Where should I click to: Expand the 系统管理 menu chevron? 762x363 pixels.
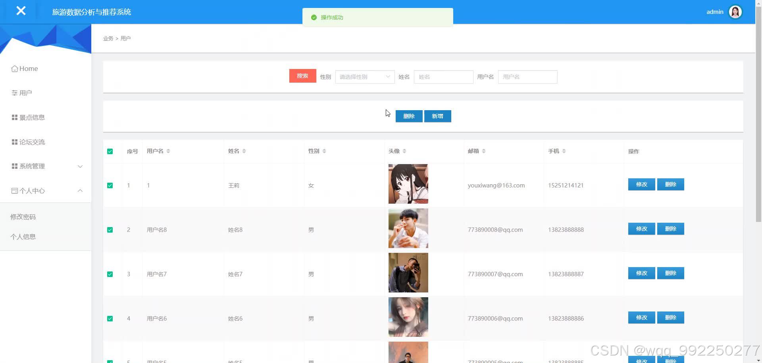[80, 166]
